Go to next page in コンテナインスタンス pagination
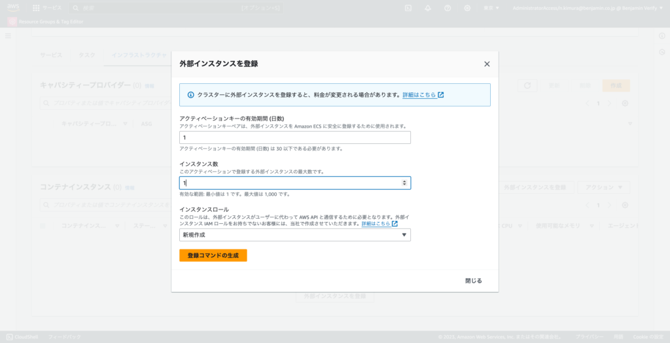The width and height of the screenshot is (670, 343). tap(609, 206)
